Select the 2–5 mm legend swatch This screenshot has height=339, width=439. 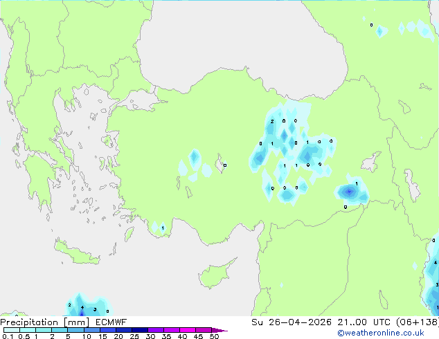pyautogui.click(x=60, y=330)
